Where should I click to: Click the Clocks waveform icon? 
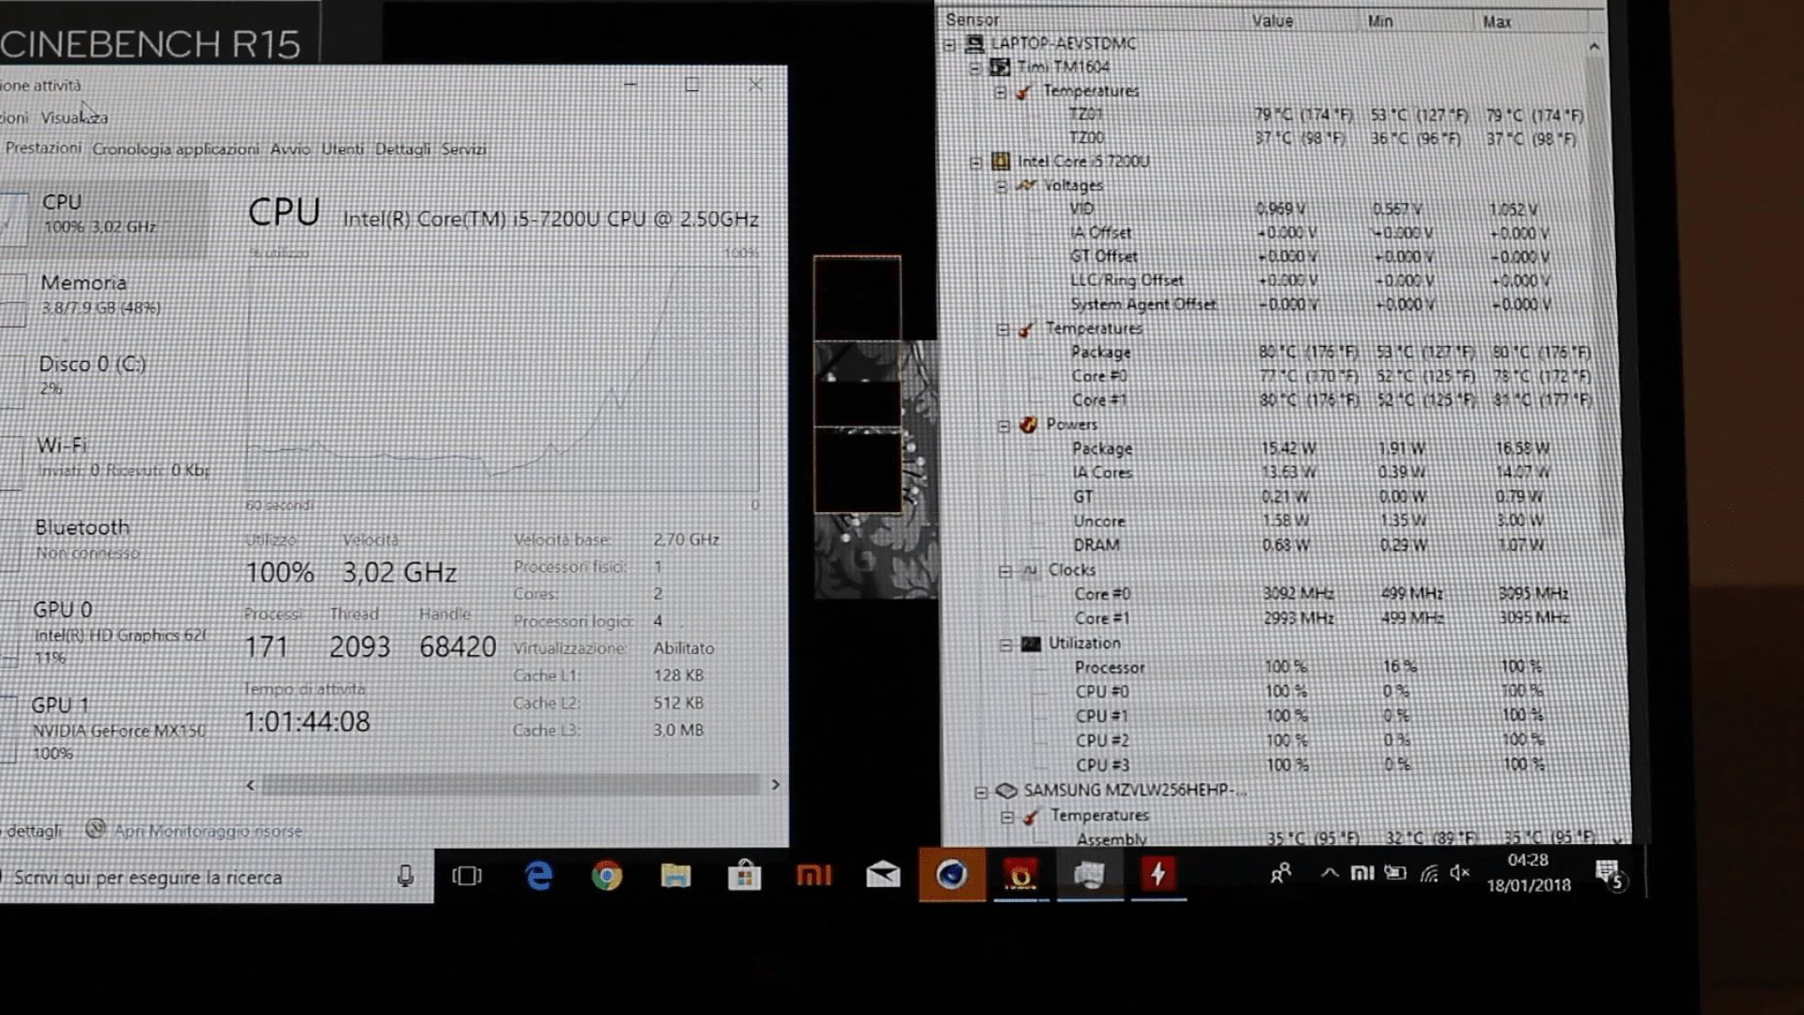coord(1031,570)
